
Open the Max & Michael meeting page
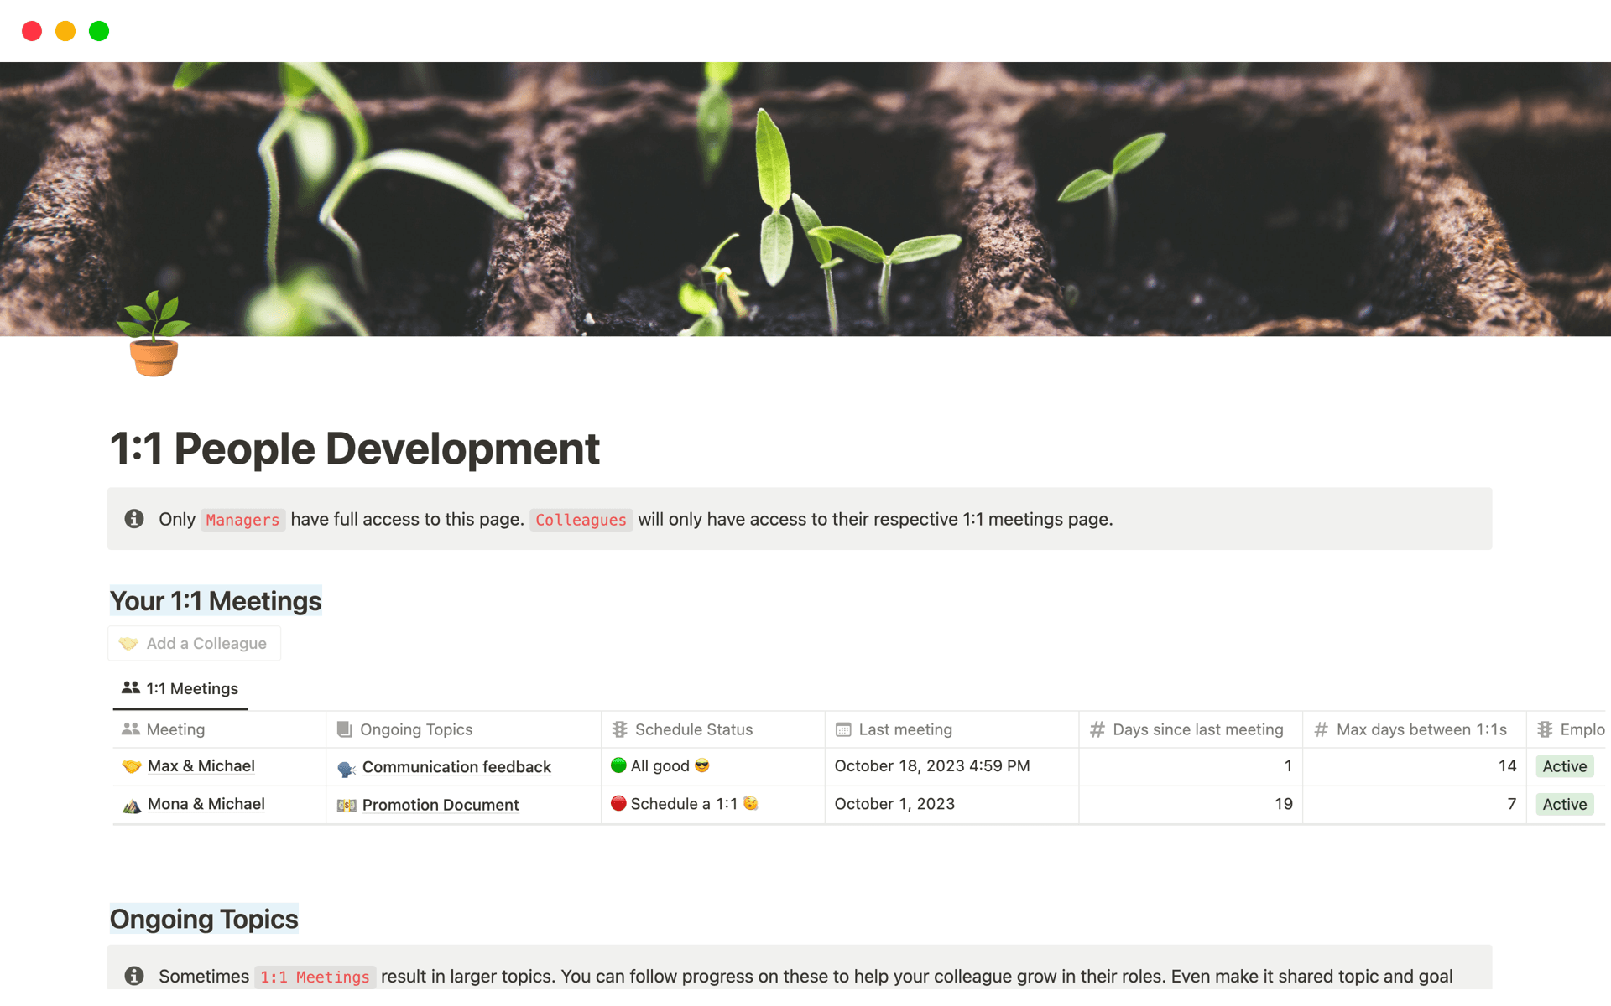(201, 766)
